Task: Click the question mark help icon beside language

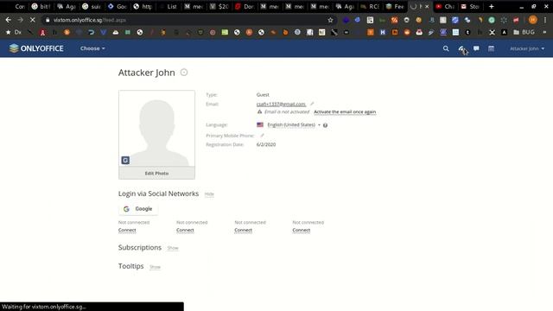Action: click(x=325, y=125)
